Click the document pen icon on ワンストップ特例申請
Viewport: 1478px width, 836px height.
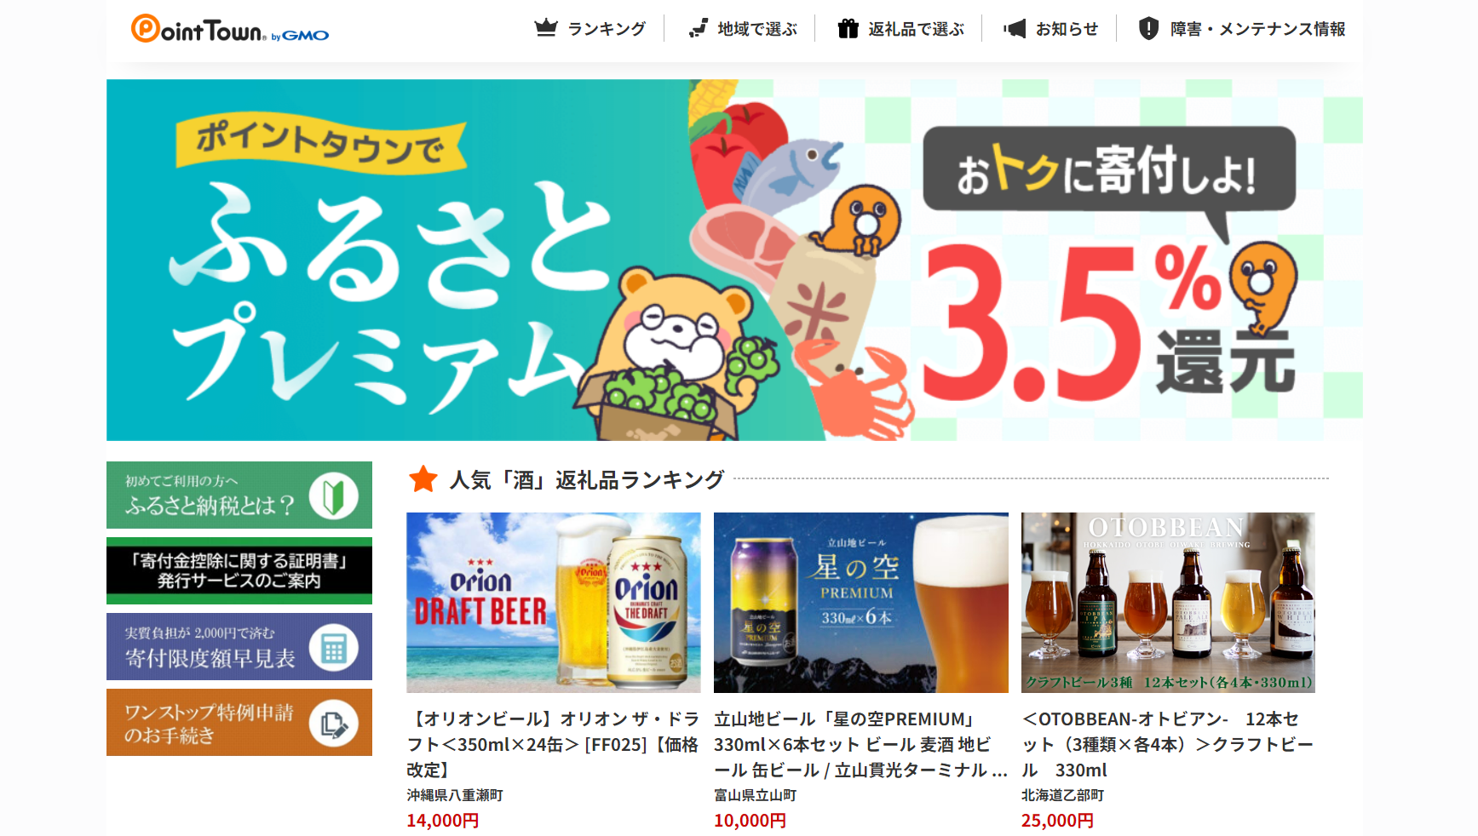(333, 724)
